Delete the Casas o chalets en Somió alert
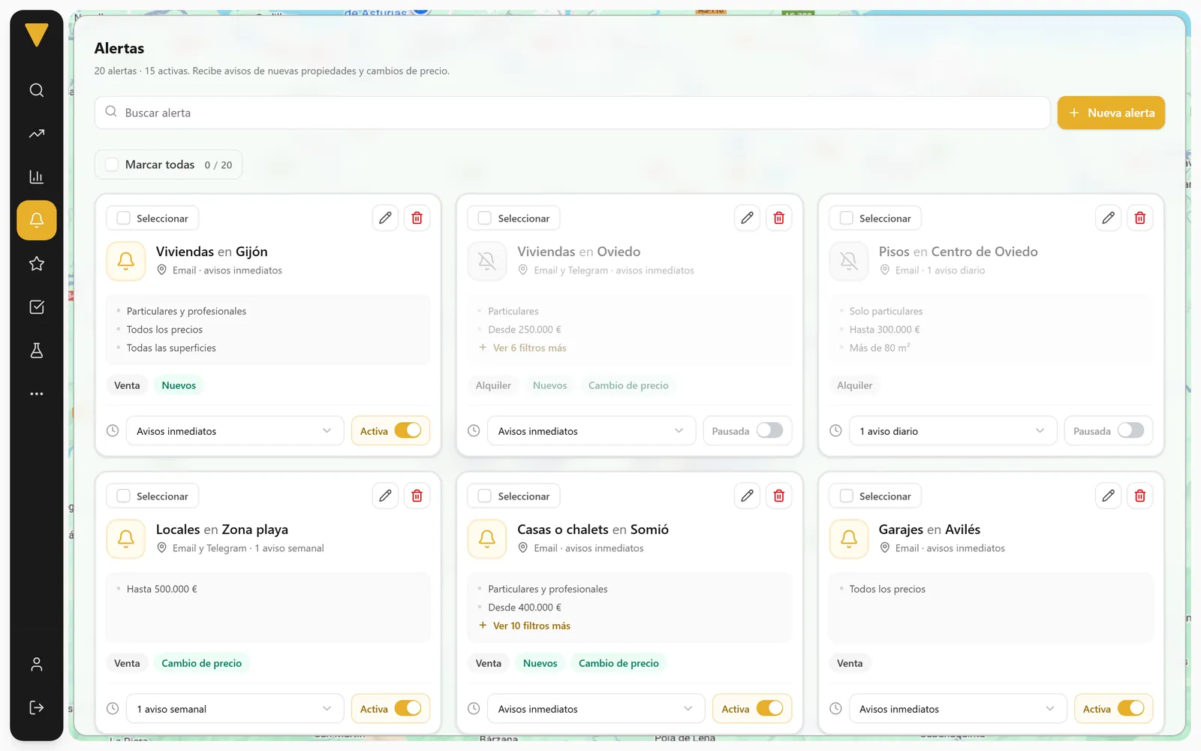The height and width of the screenshot is (751, 1201). pyautogui.click(x=779, y=496)
